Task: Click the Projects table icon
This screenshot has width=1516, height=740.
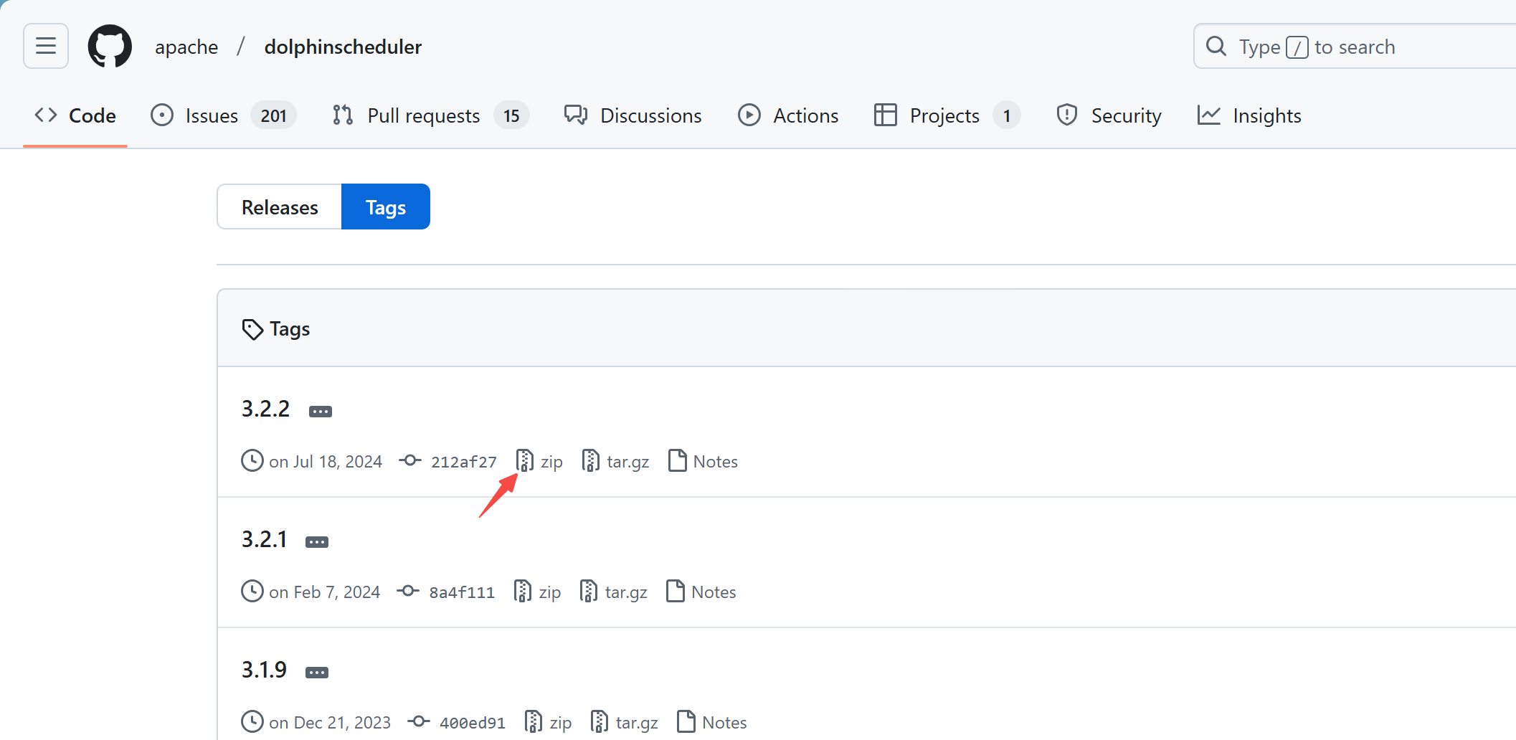Action: tap(886, 115)
